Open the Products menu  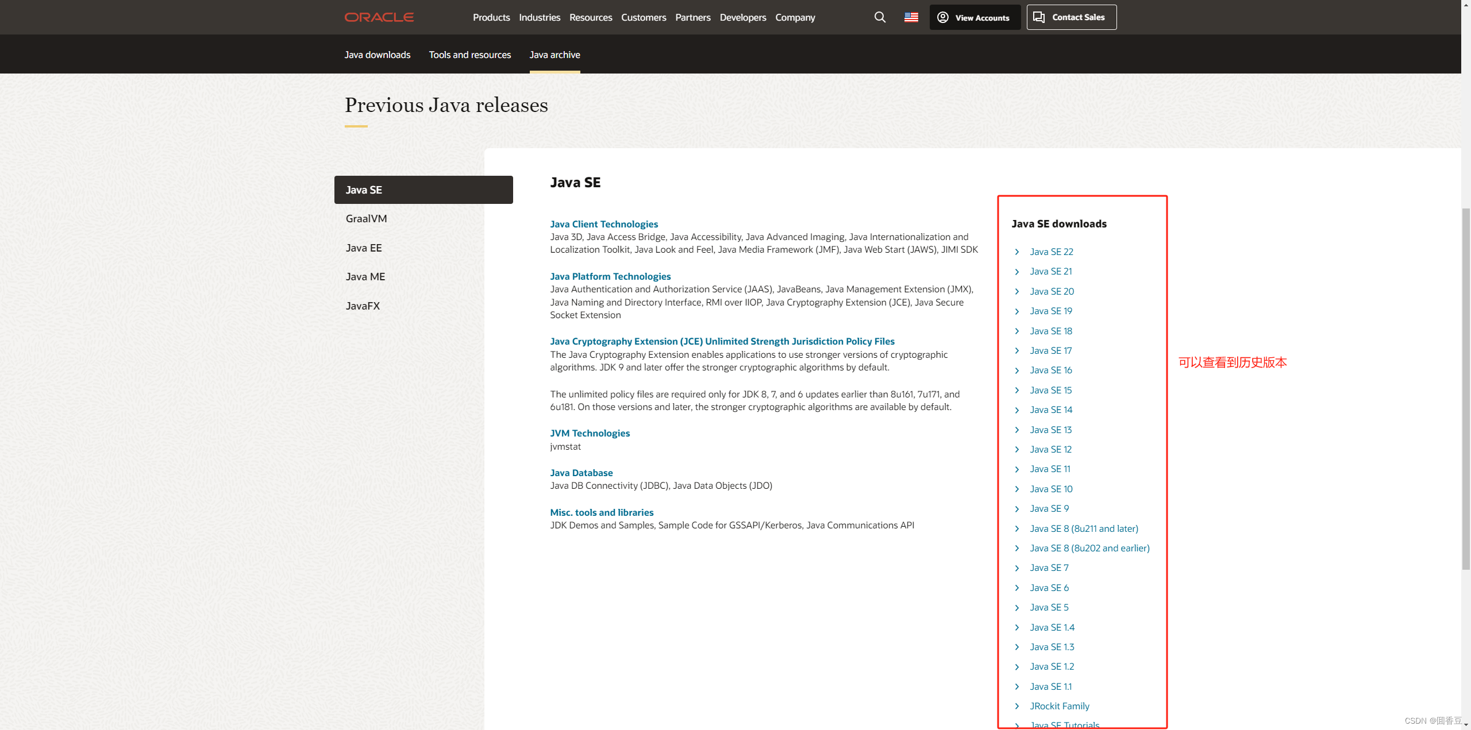coord(491,17)
